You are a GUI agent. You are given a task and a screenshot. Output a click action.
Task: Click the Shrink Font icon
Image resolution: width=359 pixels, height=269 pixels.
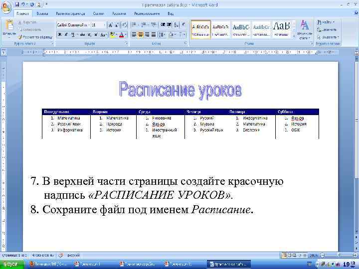coord(117,25)
